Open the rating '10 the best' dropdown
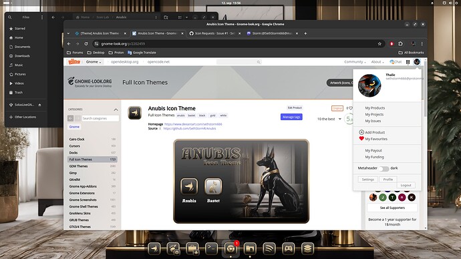Image resolution: width=461 pixels, height=259 pixels. [329, 119]
